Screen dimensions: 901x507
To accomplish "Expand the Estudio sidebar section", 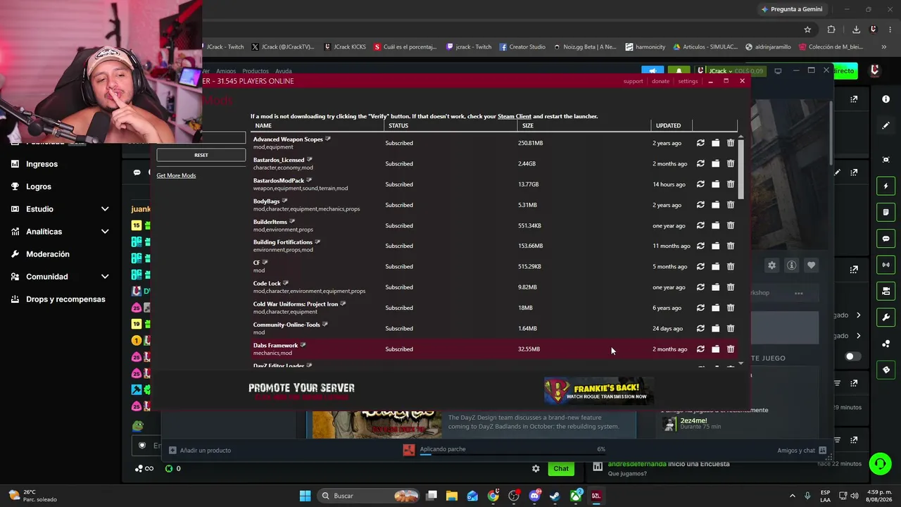I will click(x=105, y=209).
